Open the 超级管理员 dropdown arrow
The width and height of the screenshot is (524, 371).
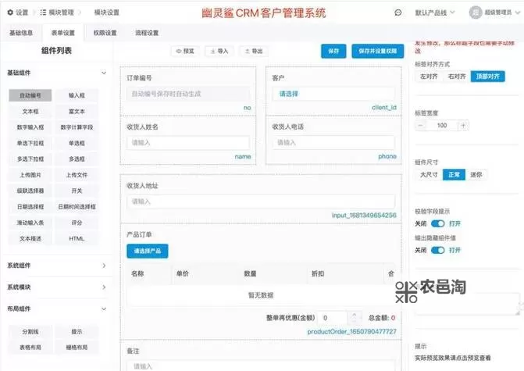tap(518, 12)
